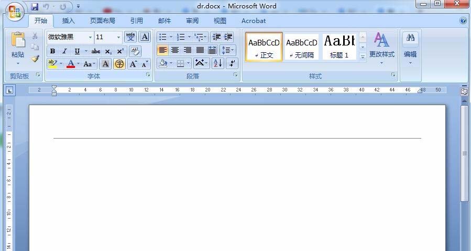
Task: Switch to the 插入 tab
Action: pos(68,21)
